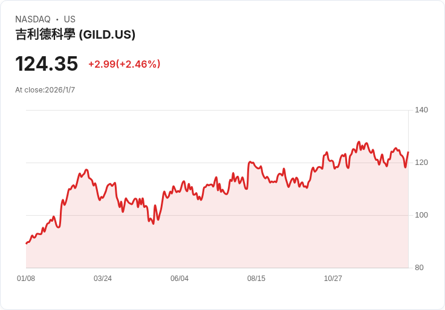Click the 124.35 closing price
This screenshot has width=445, height=310.
point(47,63)
